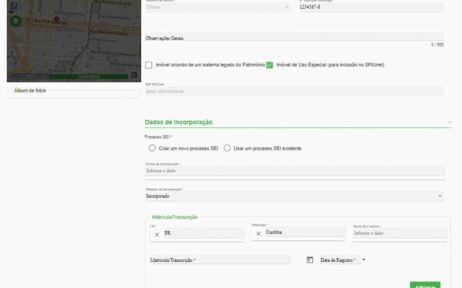Uncheck Imóvel de Uso Especial checkbox

pos(269,65)
